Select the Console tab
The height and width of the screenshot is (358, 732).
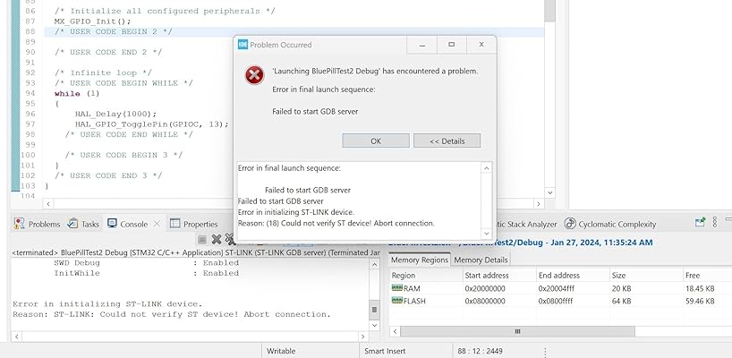pyautogui.click(x=127, y=224)
